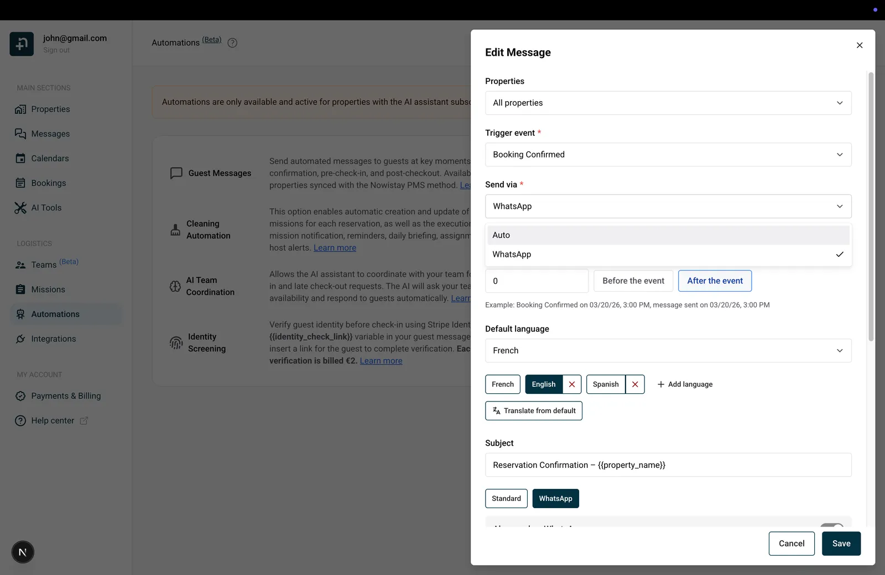Open the round N badge at bottom
885x575 pixels.
tap(23, 552)
